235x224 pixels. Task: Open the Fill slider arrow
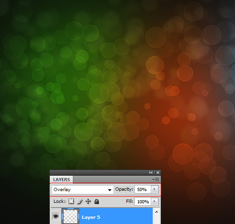(155, 201)
